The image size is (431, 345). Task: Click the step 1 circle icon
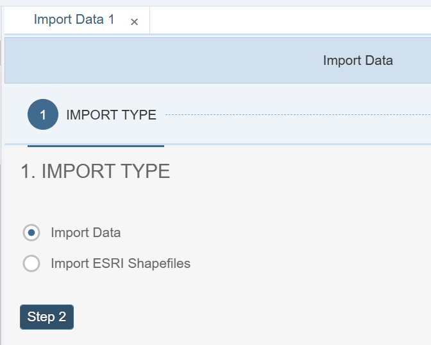(x=43, y=115)
